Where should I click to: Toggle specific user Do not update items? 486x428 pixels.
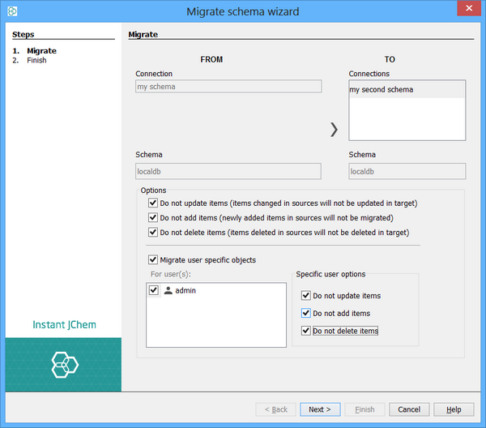[x=305, y=297]
